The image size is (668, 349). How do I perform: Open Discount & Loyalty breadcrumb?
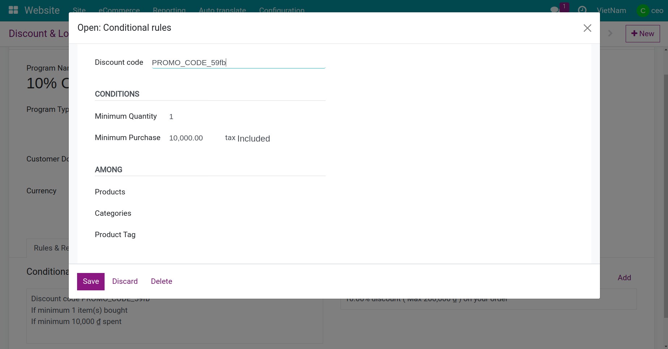[x=39, y=34]
